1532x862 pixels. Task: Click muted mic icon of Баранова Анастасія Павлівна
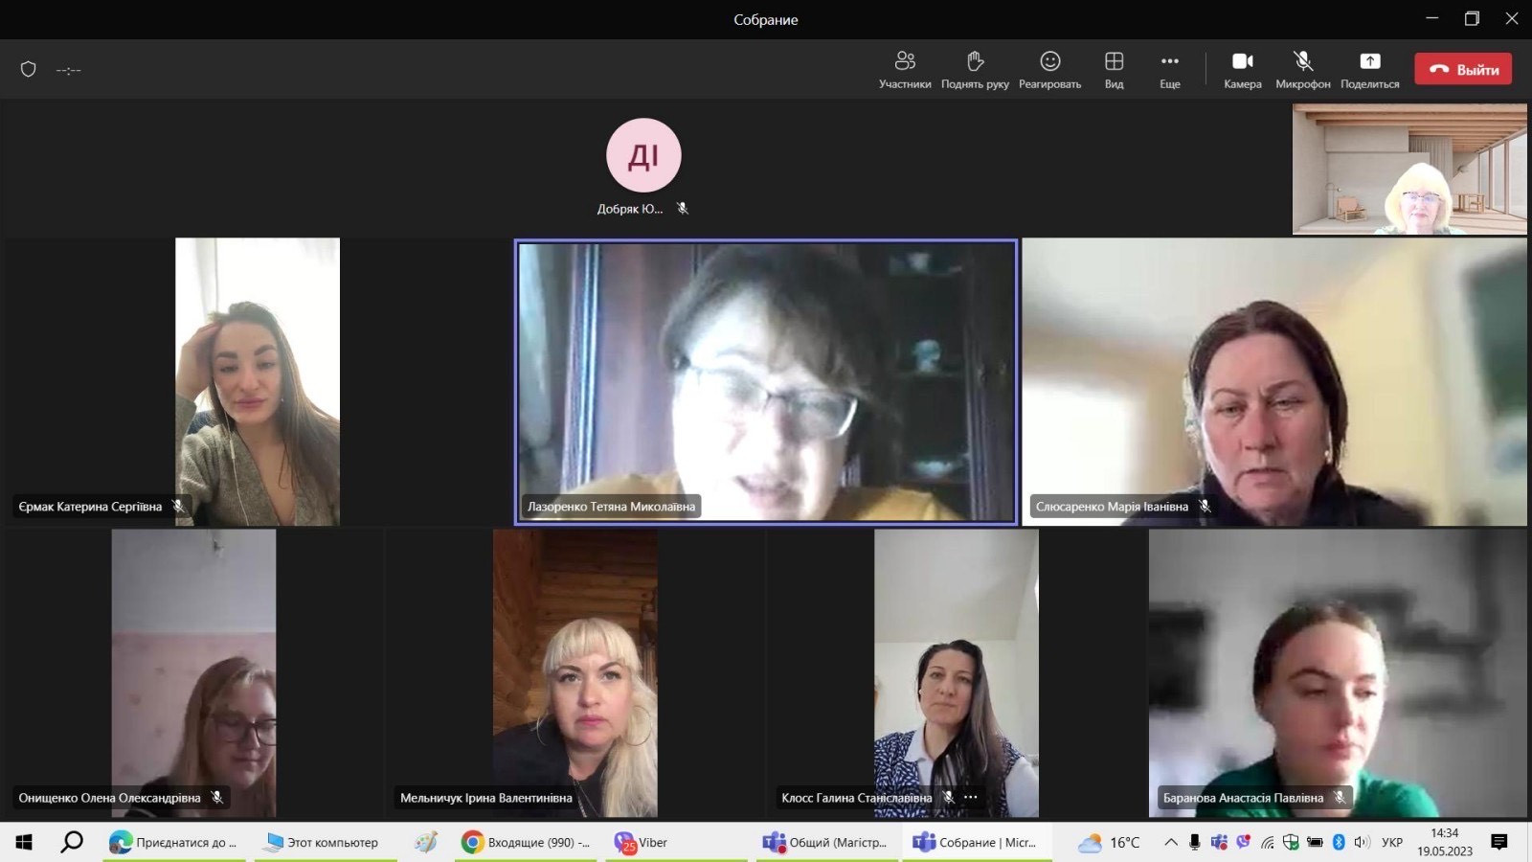pos(1340,797)
